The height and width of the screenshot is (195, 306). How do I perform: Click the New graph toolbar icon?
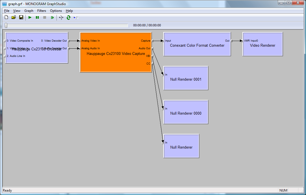click(x=6, y=18)
